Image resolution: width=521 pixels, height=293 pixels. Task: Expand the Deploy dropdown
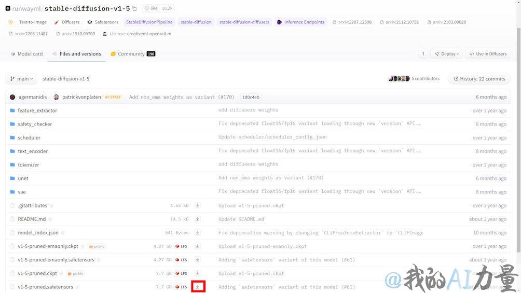click(x=447, y=54)
